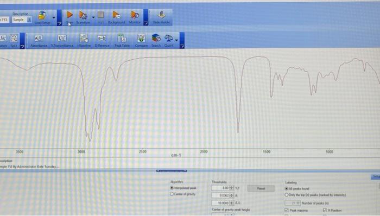Viewport: 380px width, 216px height.
Task: Click the Reset thresholds button
Action: click(261, 188)
